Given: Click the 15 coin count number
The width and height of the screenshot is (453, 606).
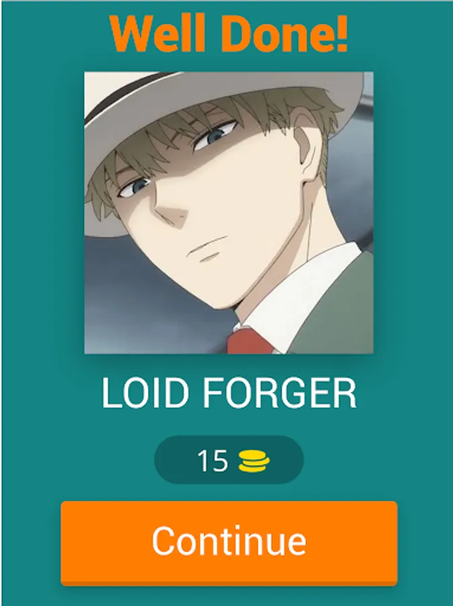Looking at the screenshot, I should (x=212, y=461).
